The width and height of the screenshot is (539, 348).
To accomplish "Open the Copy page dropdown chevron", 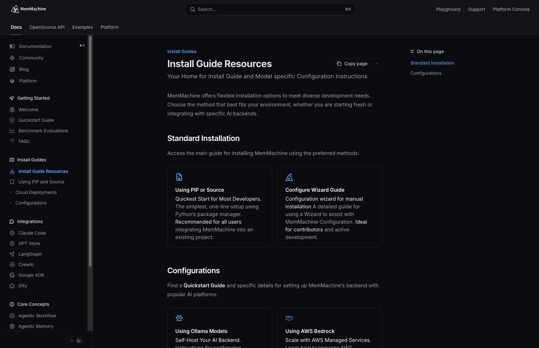I will click(x=377, y=64).
